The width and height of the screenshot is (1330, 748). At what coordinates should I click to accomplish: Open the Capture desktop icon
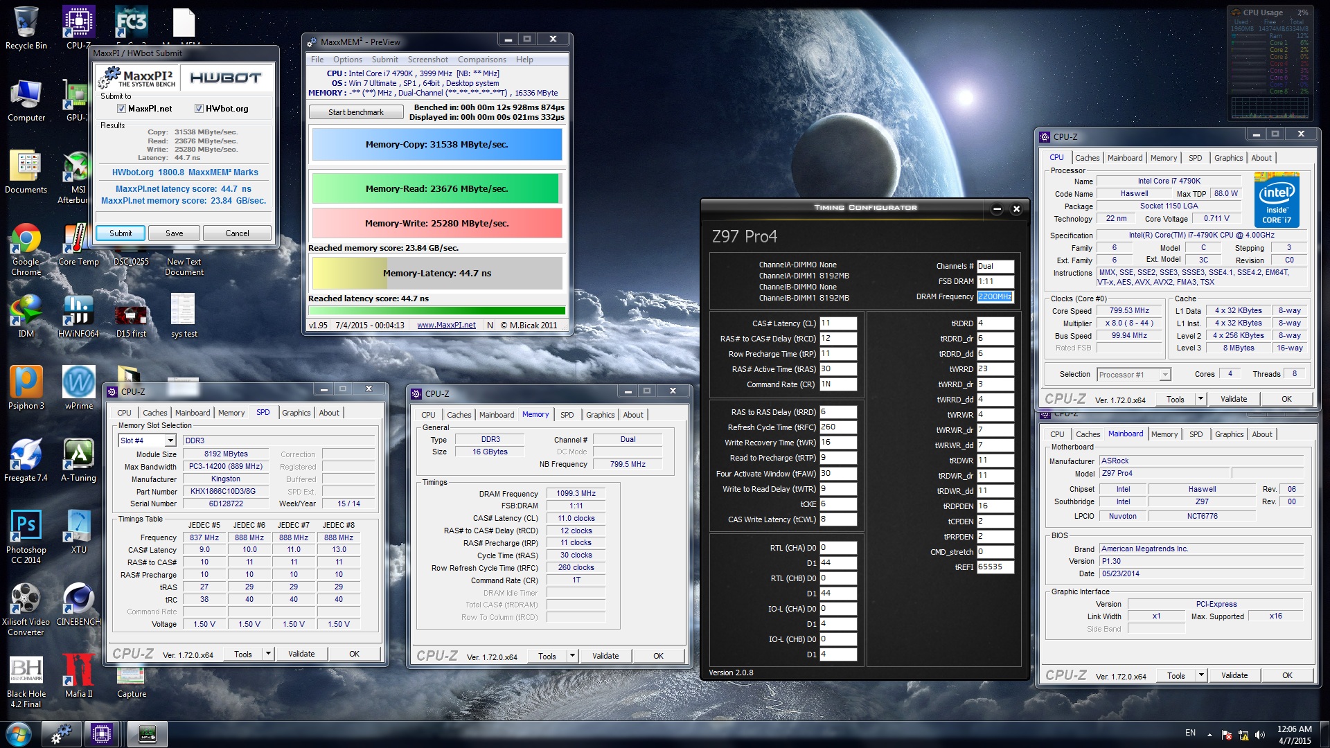coord(131,682)
